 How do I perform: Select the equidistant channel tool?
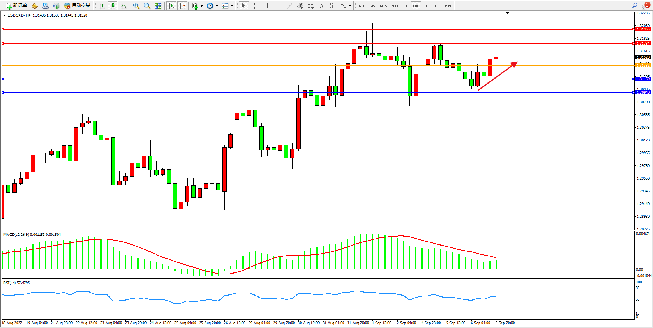tap(300, 6)
